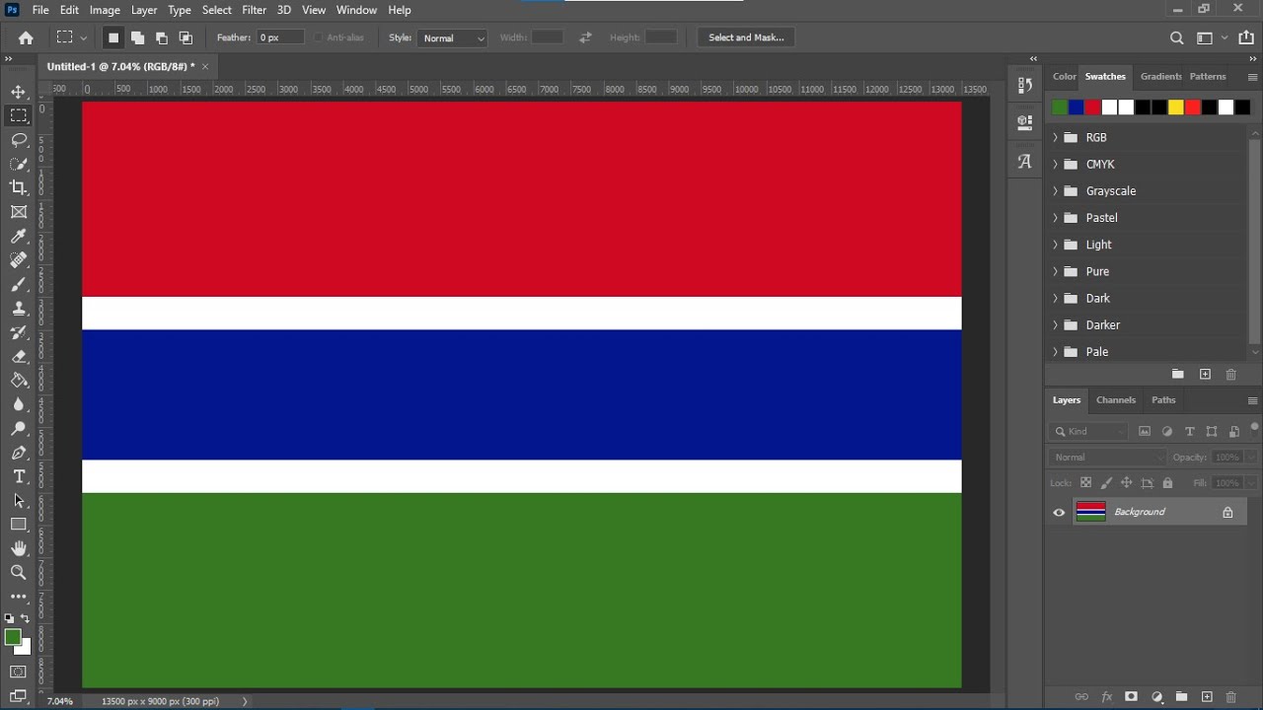Viewport: 1263px width, 710px height.
Task: Click the green foreground color box
Action: point(13,638)
